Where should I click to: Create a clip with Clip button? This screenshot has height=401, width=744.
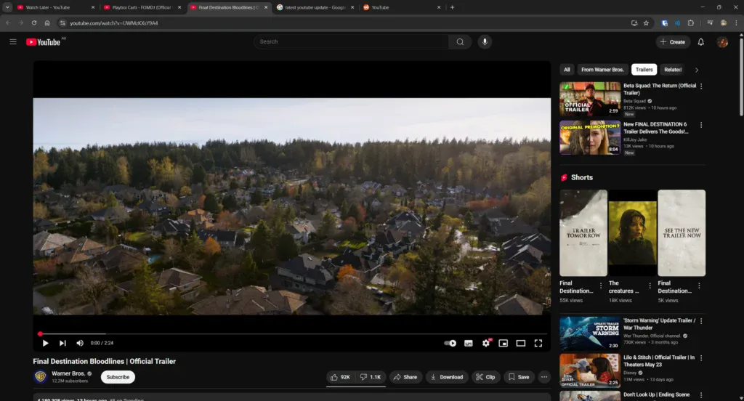point(486,377)
